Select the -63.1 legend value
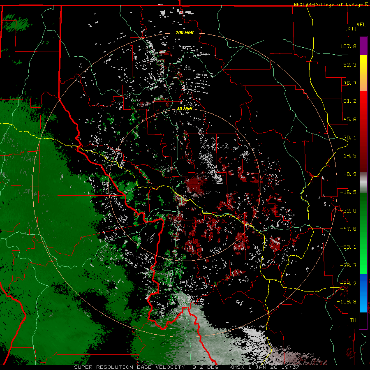Screen dimensions: 370x370 click(x=348, y=247)
